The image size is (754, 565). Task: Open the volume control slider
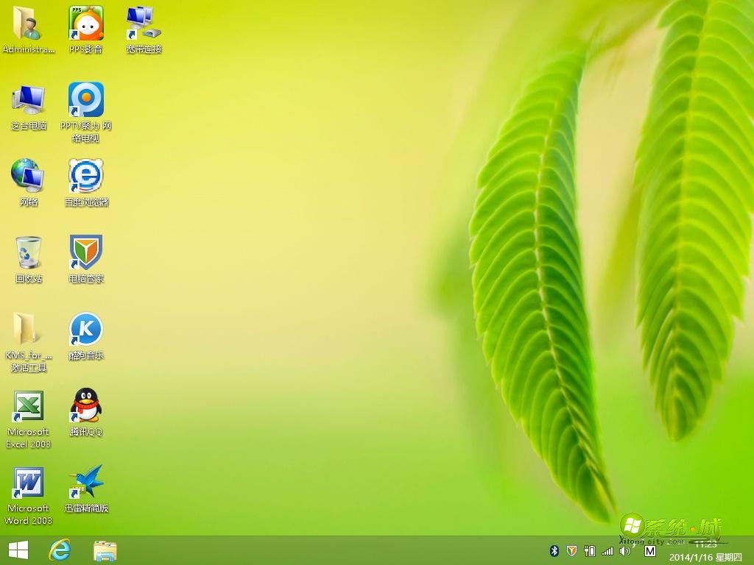click(625, 550)
